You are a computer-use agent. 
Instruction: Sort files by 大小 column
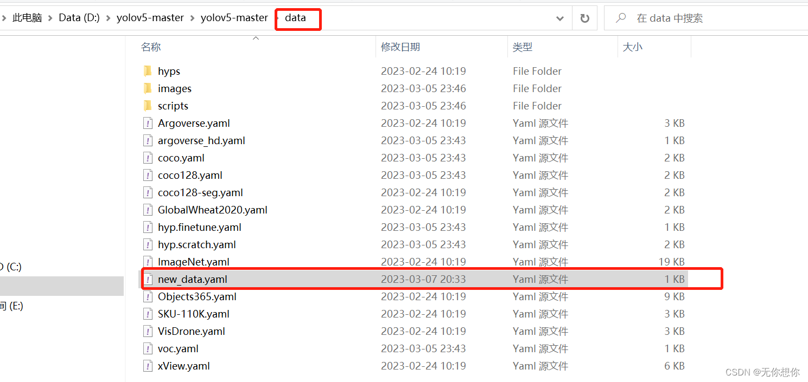pyautogui.click(x=633, y=47)
